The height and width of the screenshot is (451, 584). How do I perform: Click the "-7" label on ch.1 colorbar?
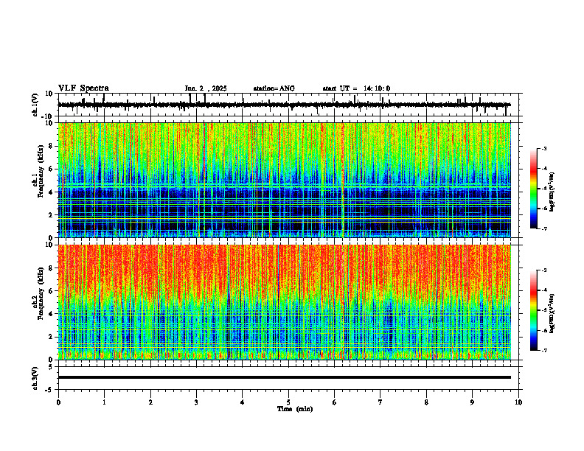point(544,228)
